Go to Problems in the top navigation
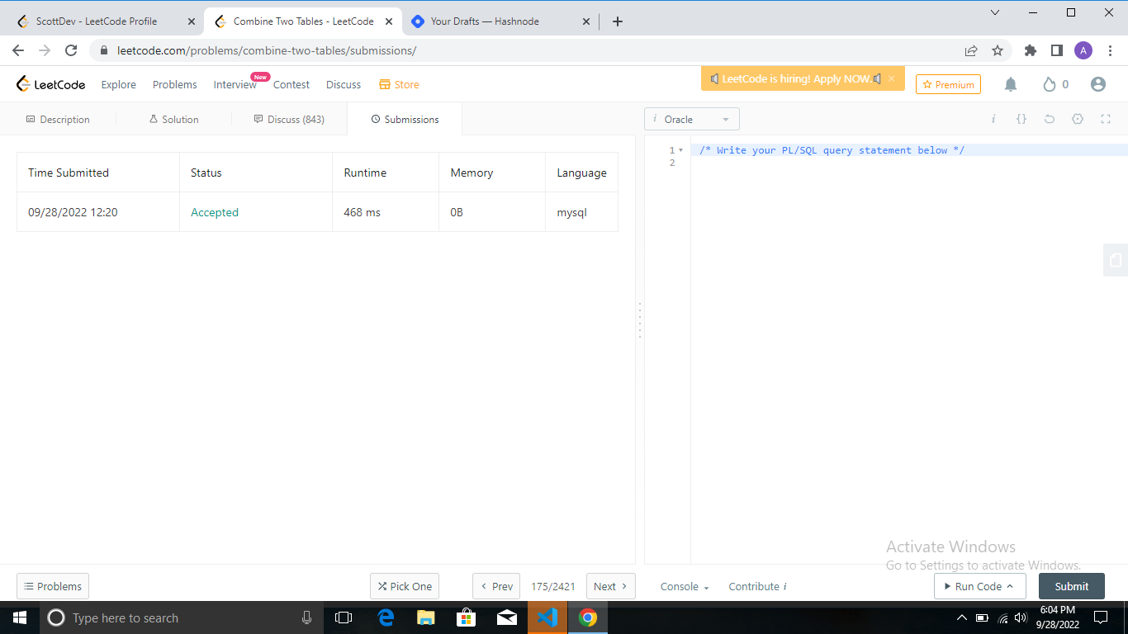1128x634 pixels. [175, 84]
